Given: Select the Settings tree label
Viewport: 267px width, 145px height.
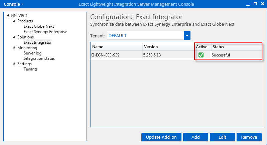Looking at the screenshot, I should (24, 64).
